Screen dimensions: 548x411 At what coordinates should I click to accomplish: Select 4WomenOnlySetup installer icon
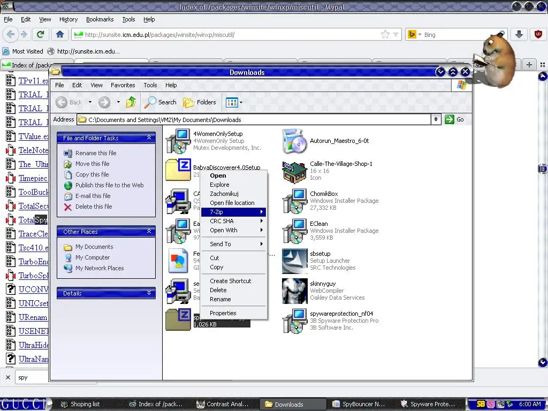pyautogui.click(x=178, y=141)
